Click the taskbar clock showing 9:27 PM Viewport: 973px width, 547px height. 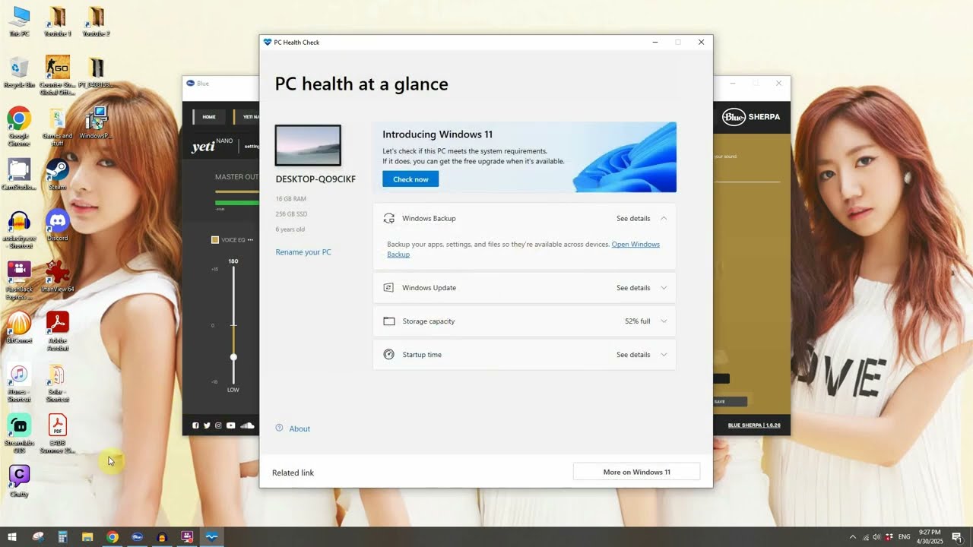pos(930,537)
